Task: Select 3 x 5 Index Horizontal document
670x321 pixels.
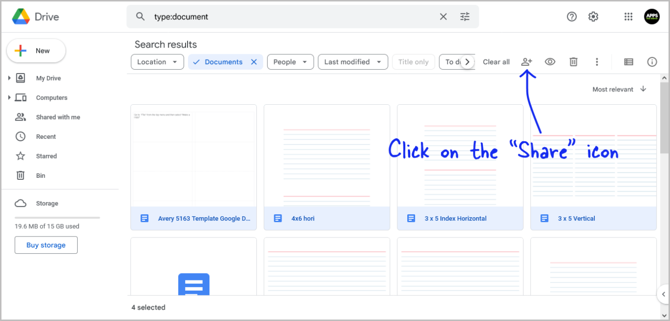Action: tap(460, 167)
